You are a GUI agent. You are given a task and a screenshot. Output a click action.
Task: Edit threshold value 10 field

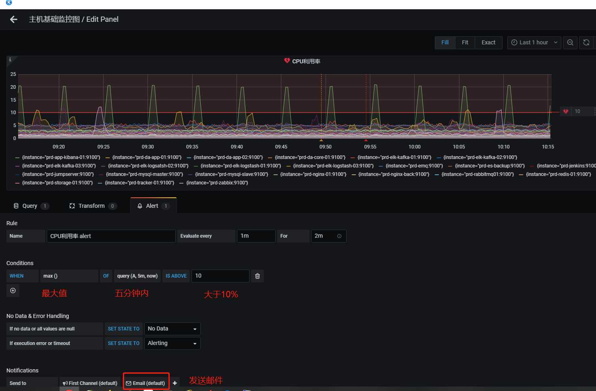(x=220, y=276)
